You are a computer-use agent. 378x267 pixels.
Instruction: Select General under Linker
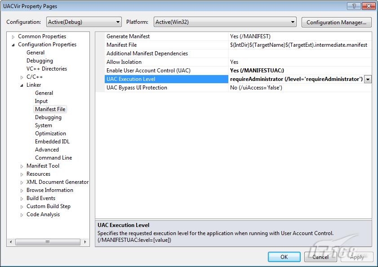44,93
